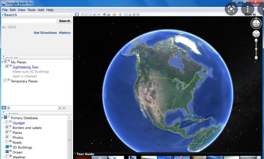Screen dimensions: 264x159
Task: Expand the Borders and Labels node
Action: coord(4,128)
